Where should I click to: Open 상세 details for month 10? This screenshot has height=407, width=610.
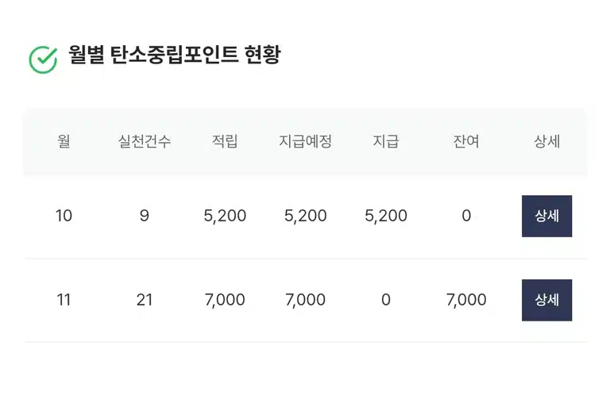tap(546, 216)
